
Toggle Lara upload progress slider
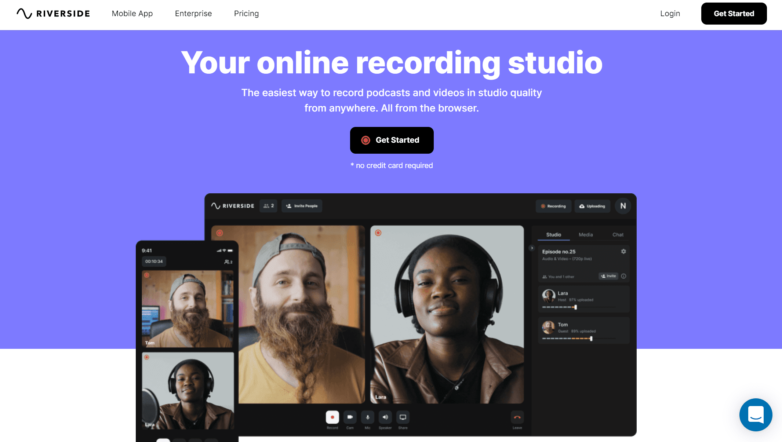point(575,307)
